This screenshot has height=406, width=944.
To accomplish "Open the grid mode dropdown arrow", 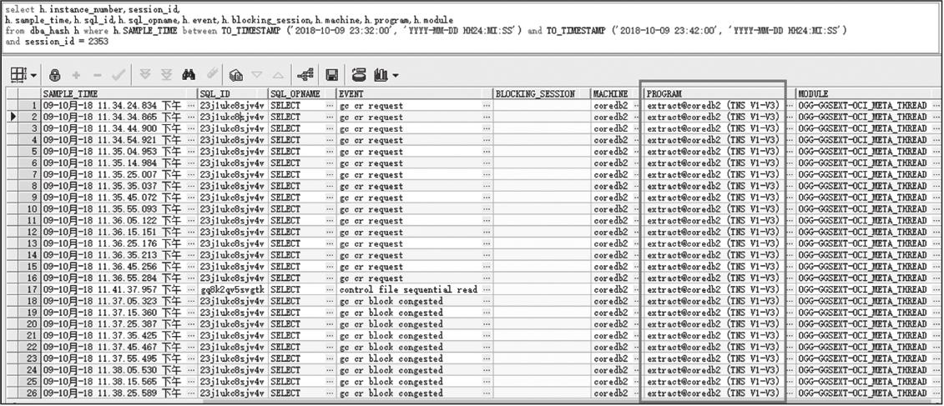I will point(33,76).
